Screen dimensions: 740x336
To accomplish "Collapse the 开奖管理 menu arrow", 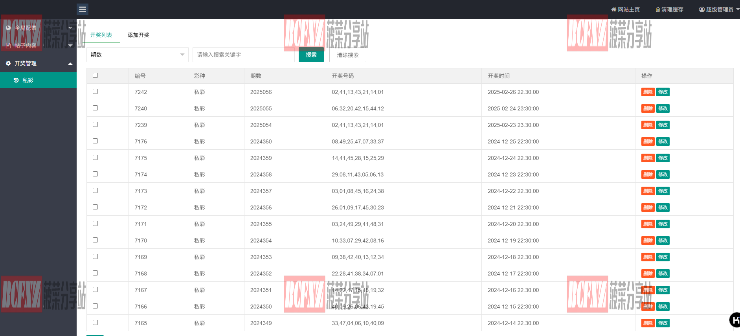I will [x=70, y=64].
